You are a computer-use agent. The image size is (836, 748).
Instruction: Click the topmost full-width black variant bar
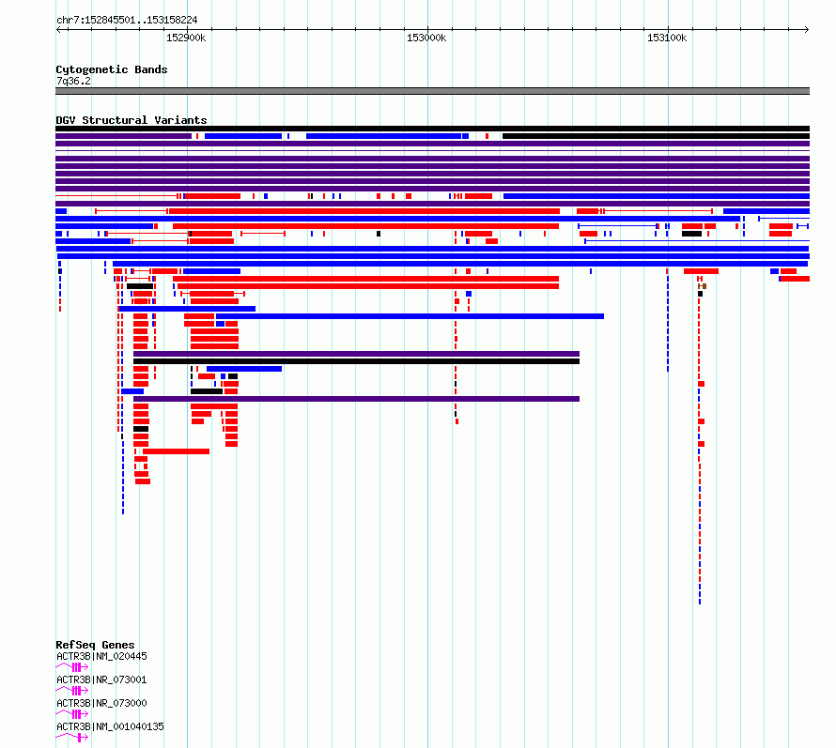(432, 129)
